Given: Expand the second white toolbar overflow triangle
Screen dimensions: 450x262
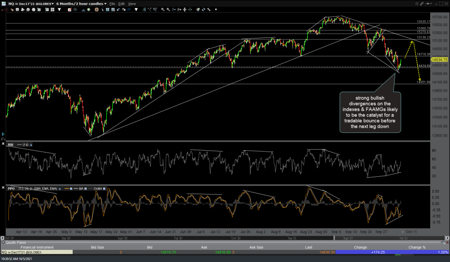Looking at the screenshot, I should pyautogui.click(x=136, y=9).
